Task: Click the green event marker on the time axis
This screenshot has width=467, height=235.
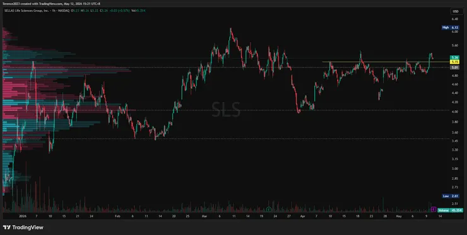Action: click(x=269, y=209)
